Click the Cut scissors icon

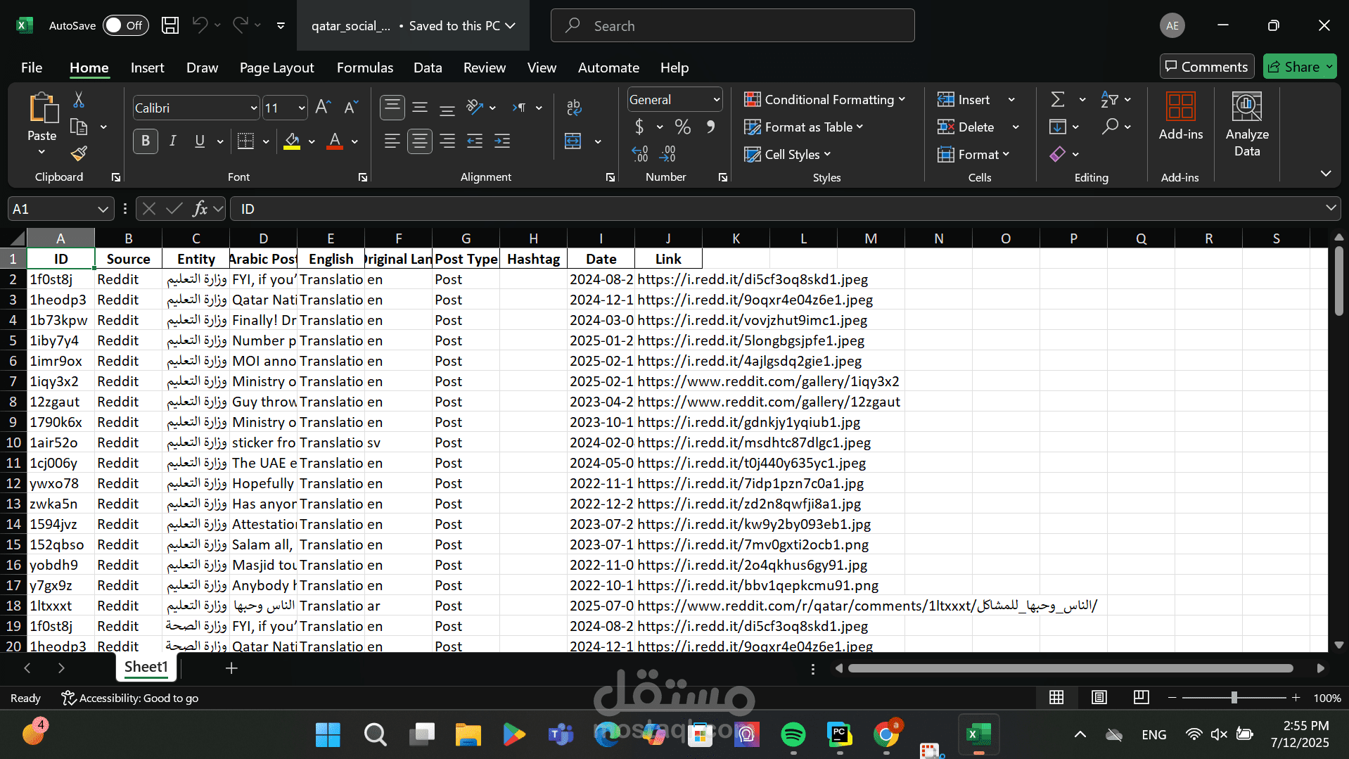coord(79,101)
